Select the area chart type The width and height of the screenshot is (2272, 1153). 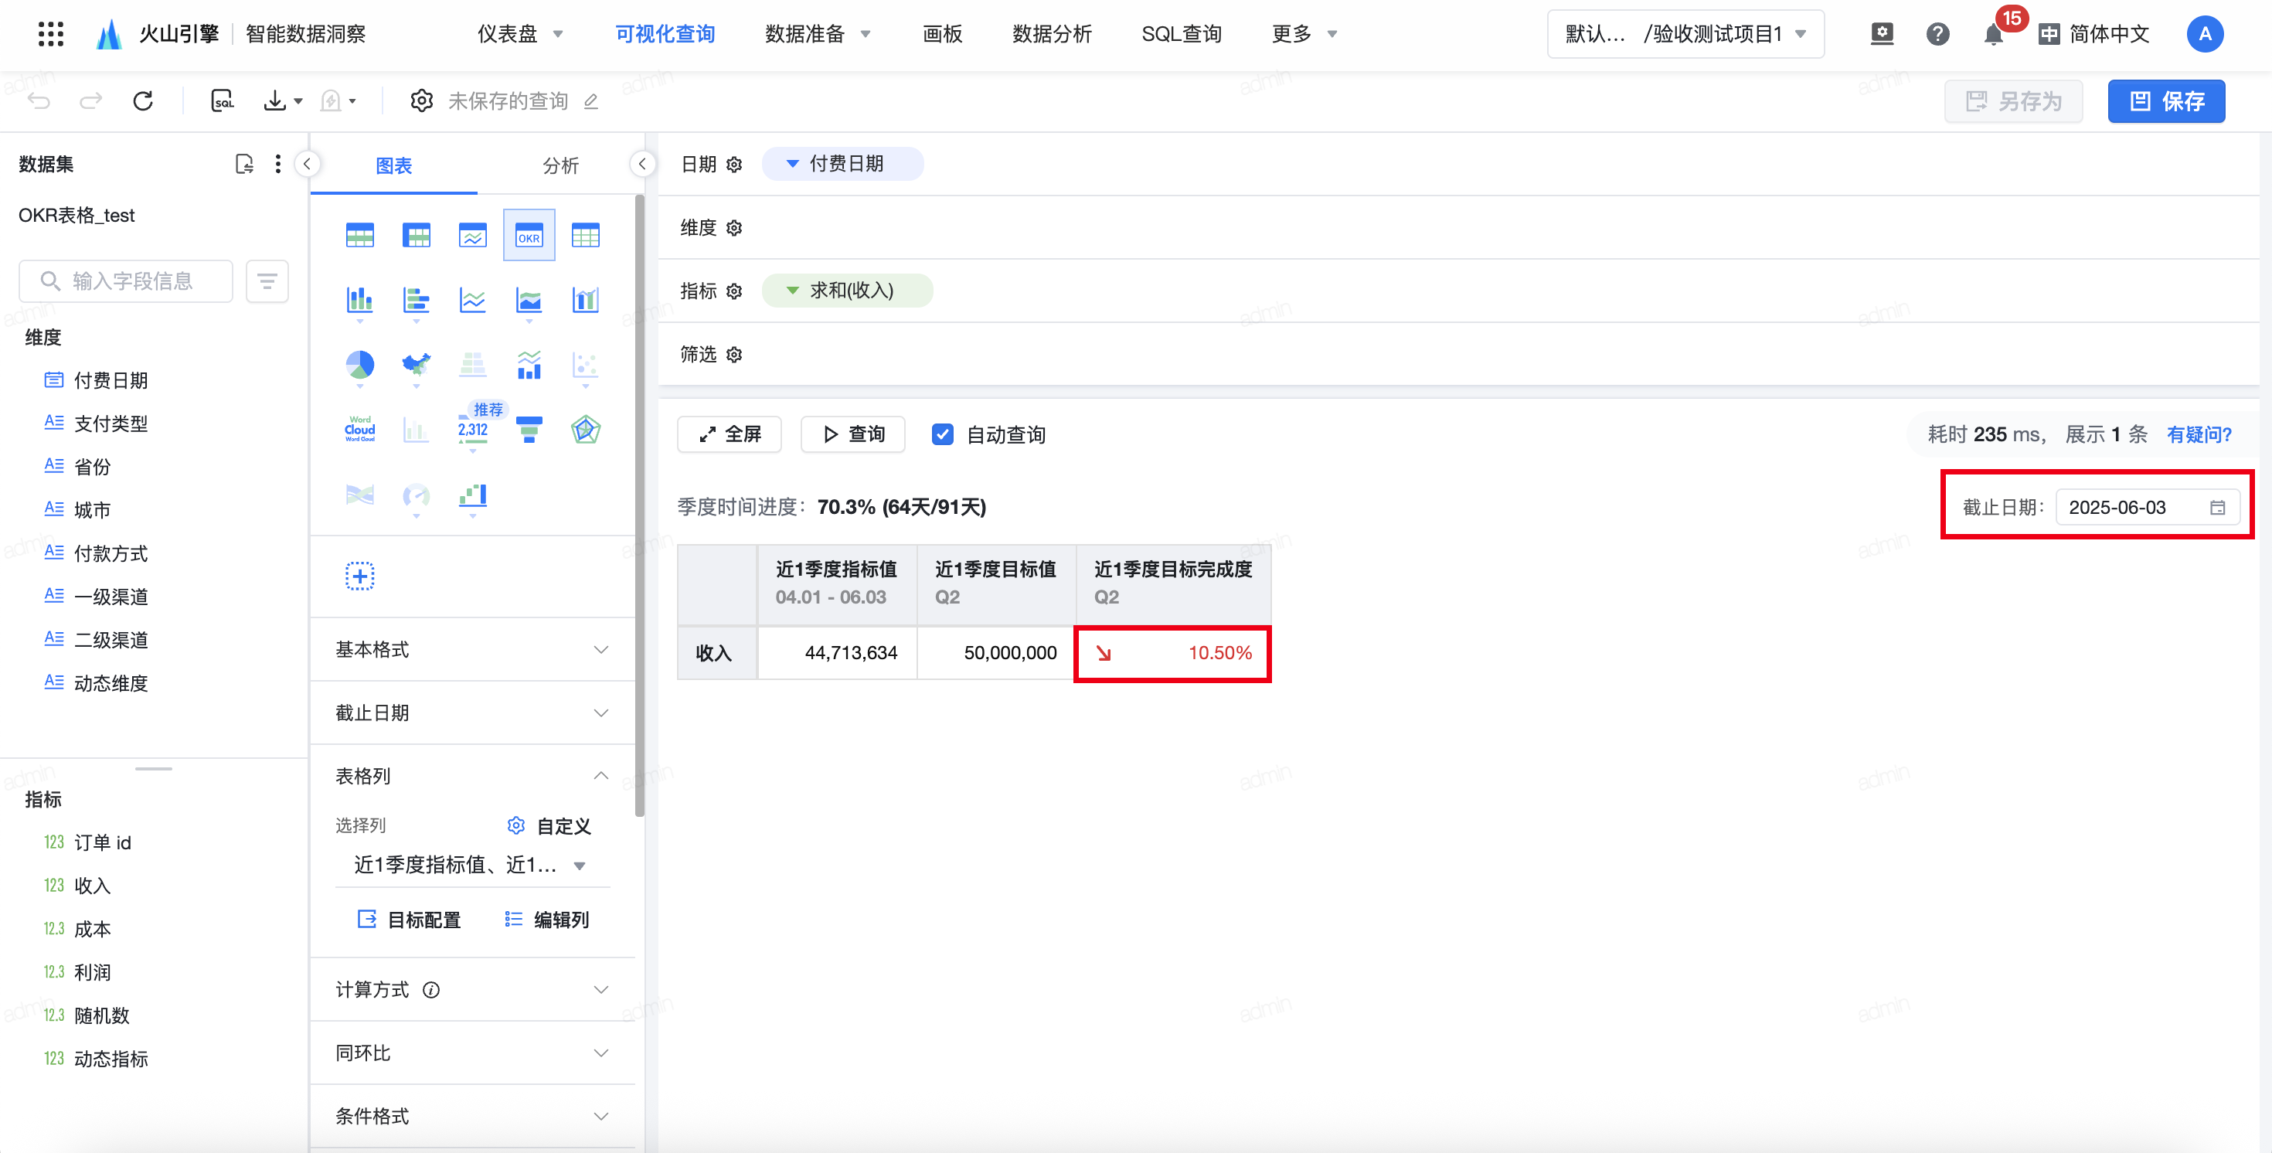point(529,300)
